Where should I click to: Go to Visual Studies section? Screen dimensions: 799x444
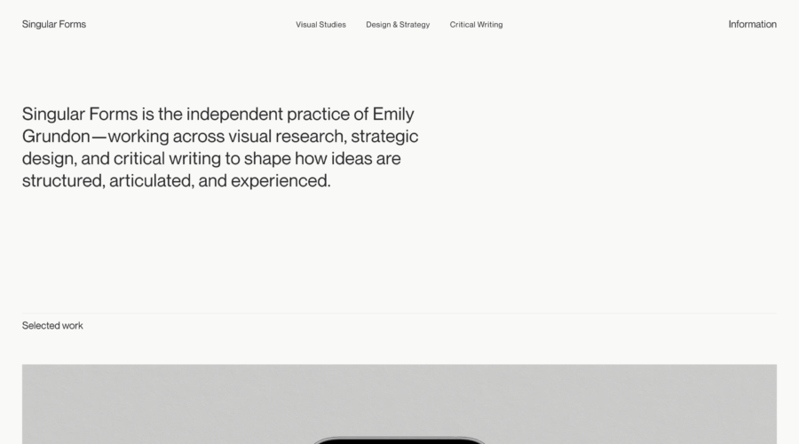(320, 25)
